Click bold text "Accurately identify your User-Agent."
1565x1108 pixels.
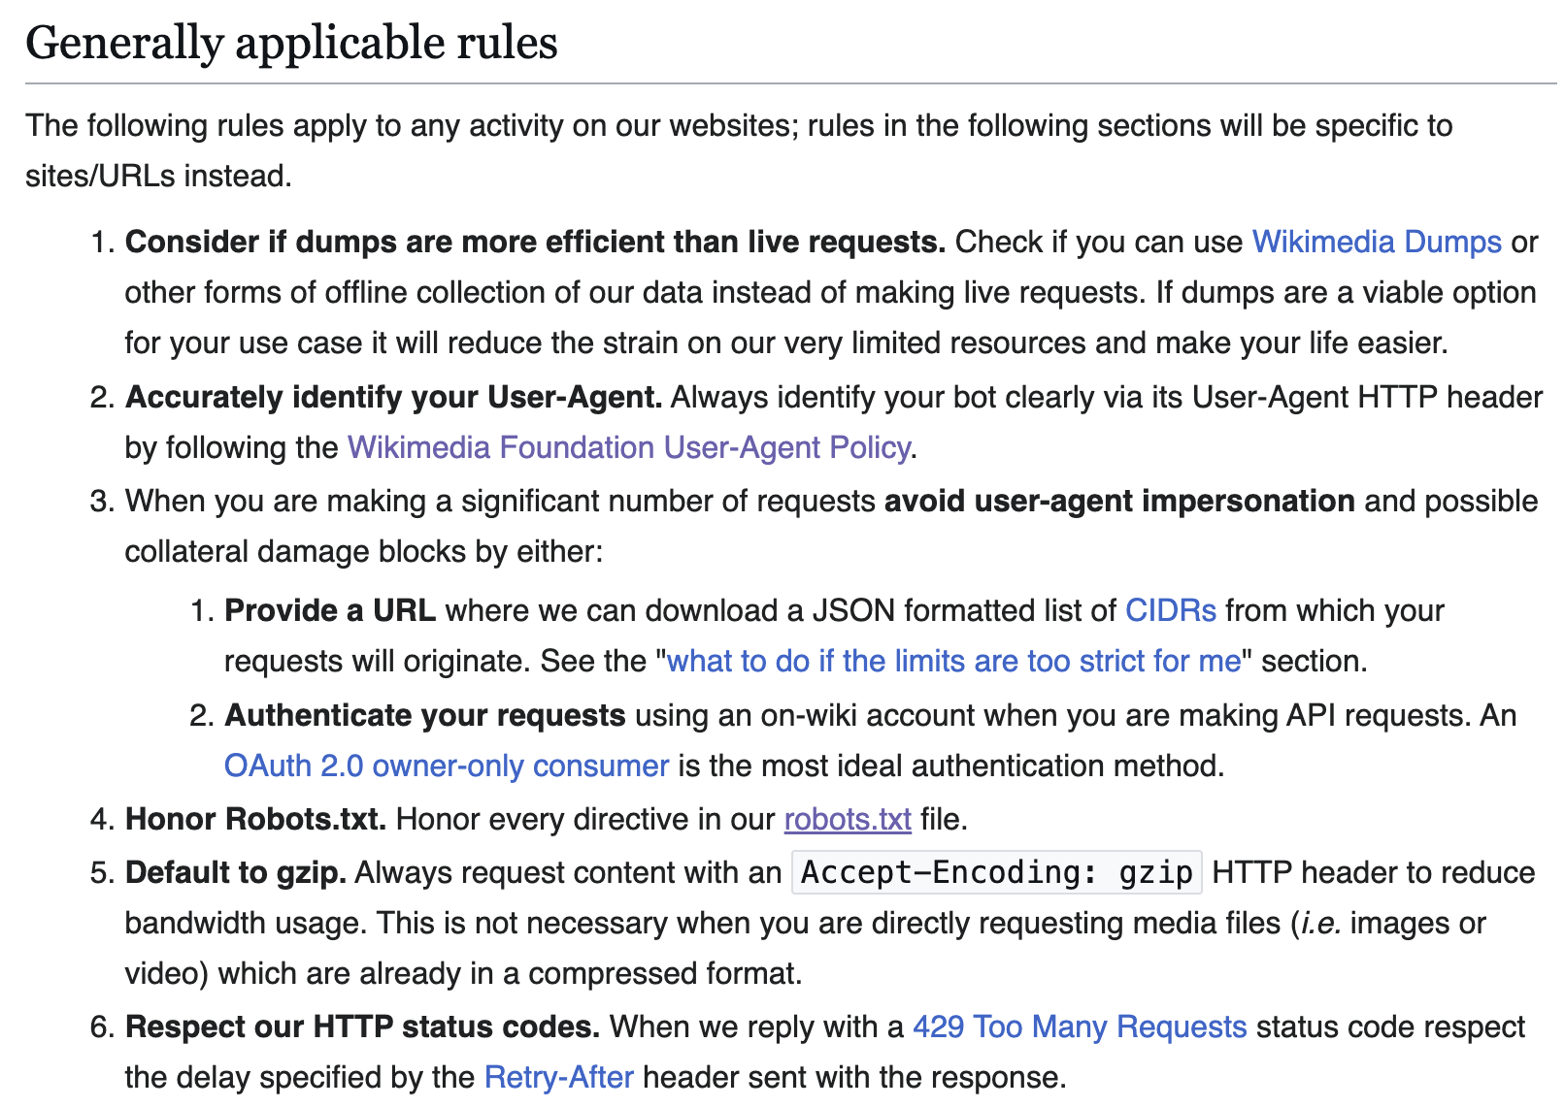[x=394, y=397]
